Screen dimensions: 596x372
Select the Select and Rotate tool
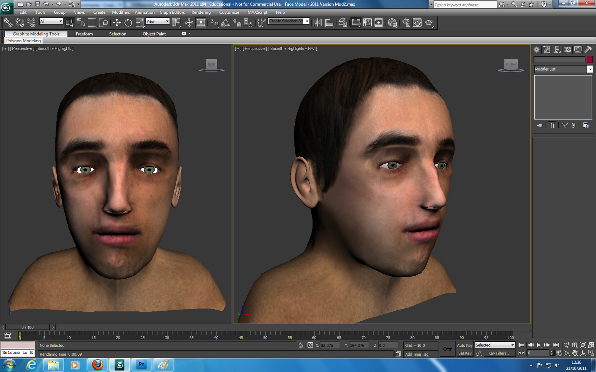(x=128, y=22)
